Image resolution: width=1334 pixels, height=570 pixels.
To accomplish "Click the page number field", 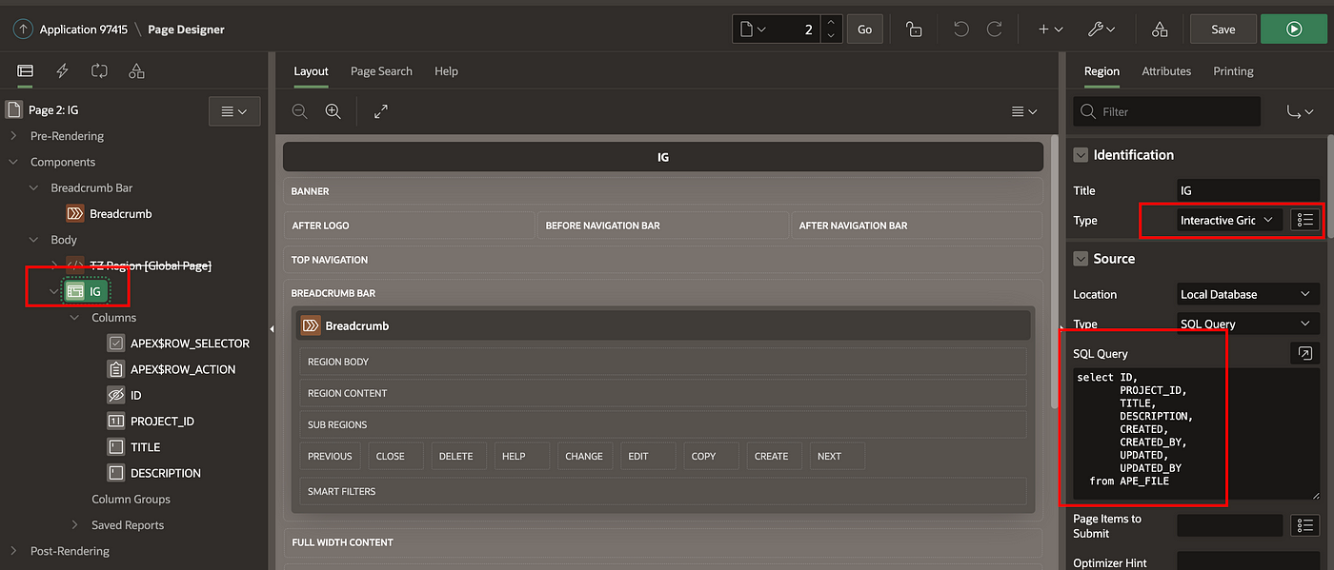I will click(x=797, y=29).
